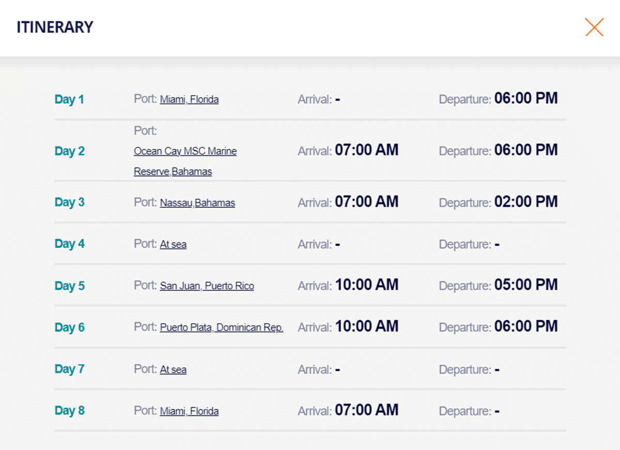Click the ITINERARY heading
Viewport: 620px width, 450px height.
tap(55, 27)
